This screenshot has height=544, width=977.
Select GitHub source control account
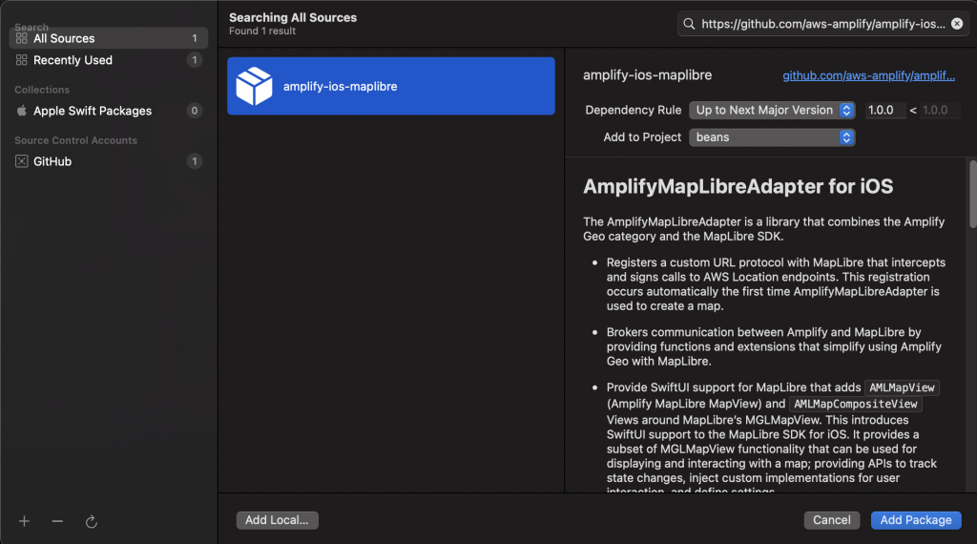pyautogui.click(x=109, y=161)
